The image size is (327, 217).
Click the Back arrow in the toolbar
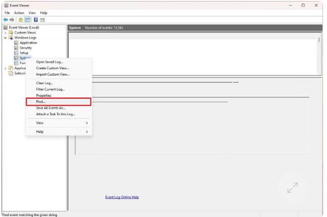click(x=5, y=20)
